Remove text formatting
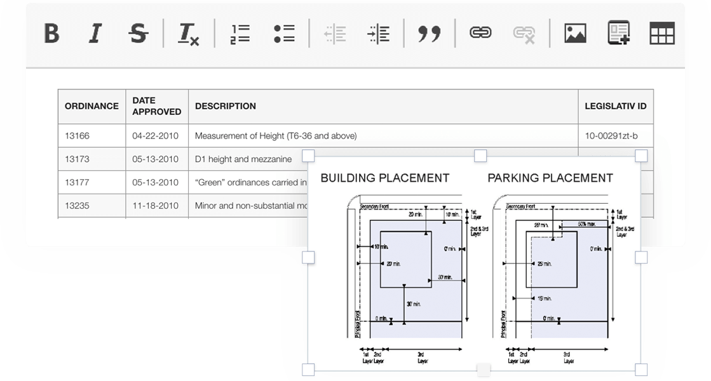Screen dimensions: 711x381 click(188, 34)
